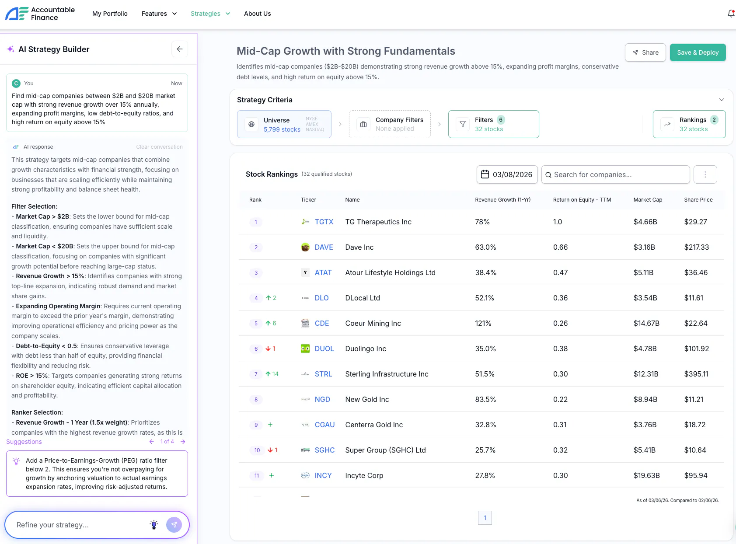
Task: Go to next suggestion arrow
Action: coord(183,442)
